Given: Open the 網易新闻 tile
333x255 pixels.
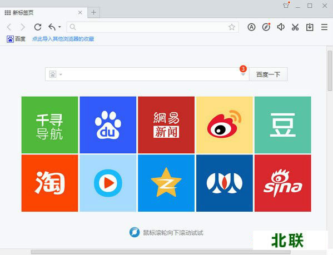Looking at the screenshot, I should (166, 125).
